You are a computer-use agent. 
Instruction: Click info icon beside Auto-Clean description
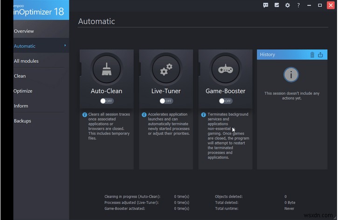(85, 114)
